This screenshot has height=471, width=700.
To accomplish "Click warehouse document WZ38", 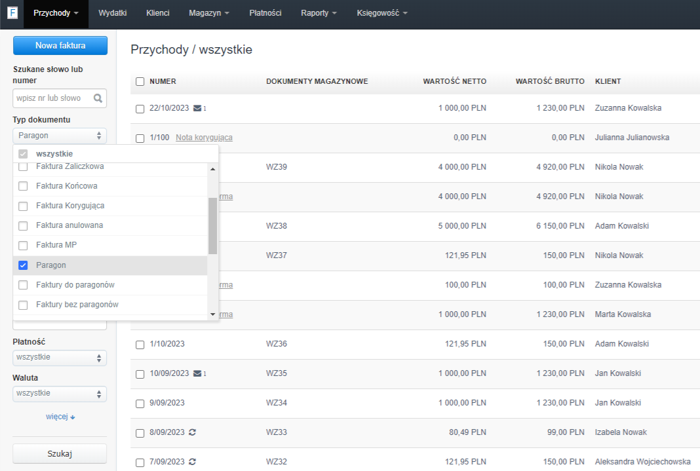I will tap(277, 226).
